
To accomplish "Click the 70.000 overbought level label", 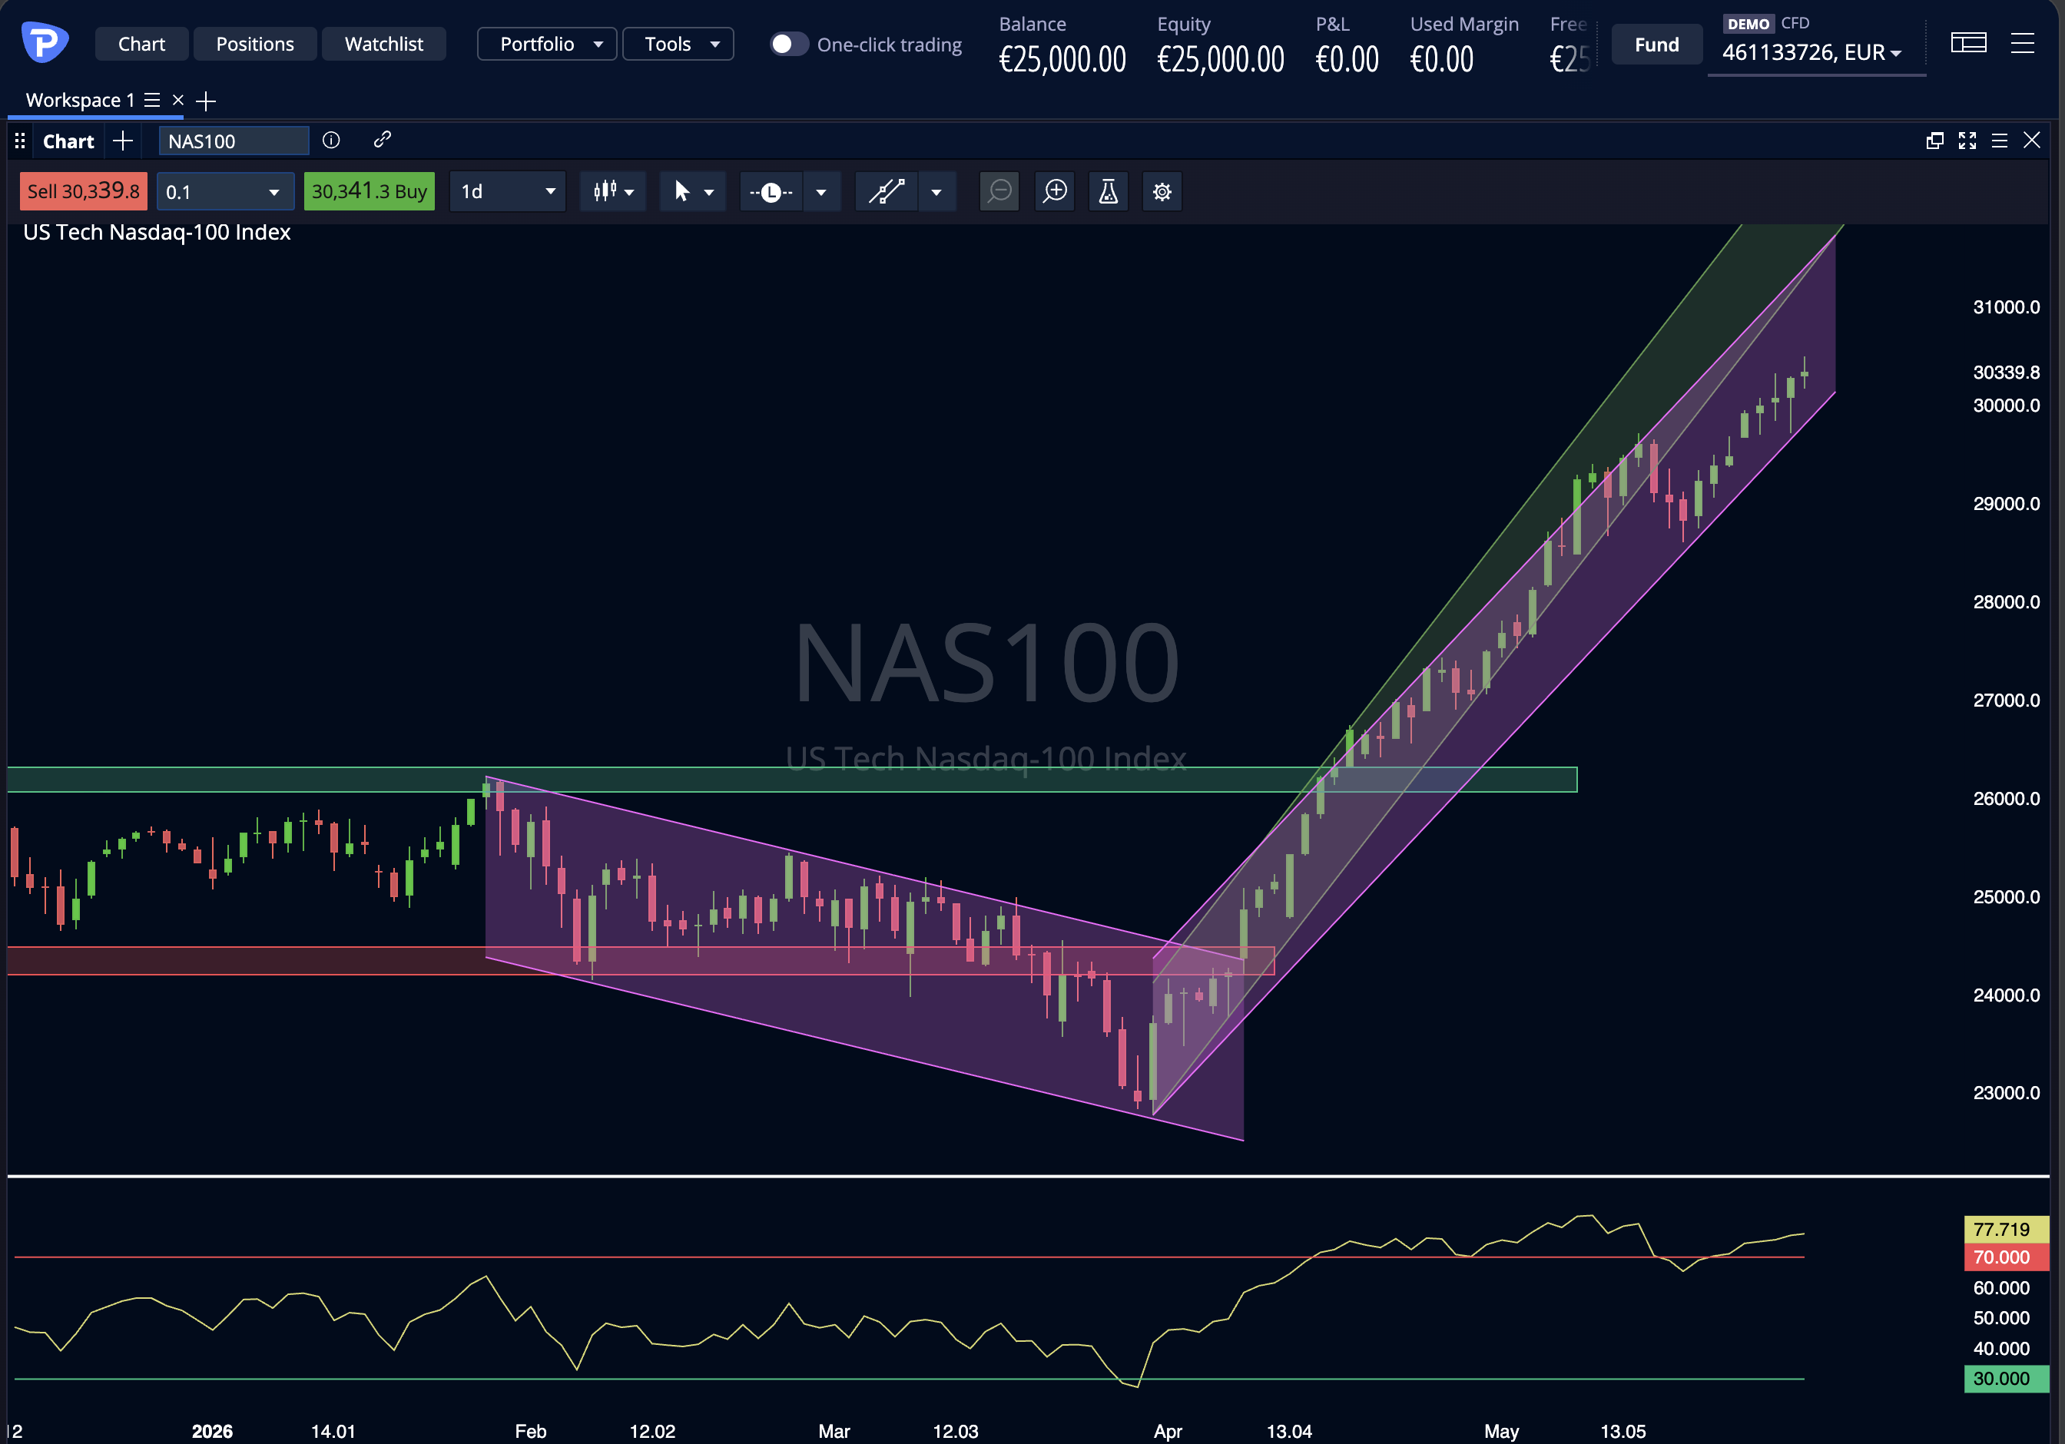I will (2007, 1257).
